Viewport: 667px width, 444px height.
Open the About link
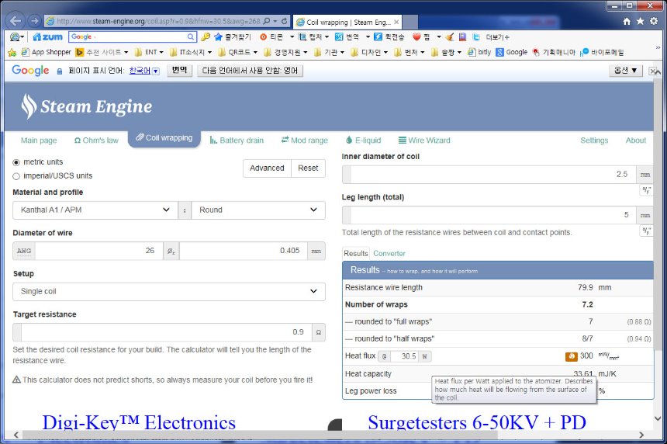coord(635,140)
